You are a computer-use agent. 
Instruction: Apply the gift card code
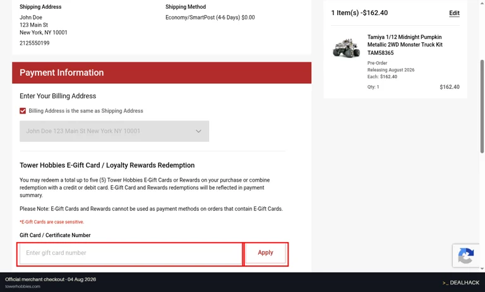pos(265,253)
